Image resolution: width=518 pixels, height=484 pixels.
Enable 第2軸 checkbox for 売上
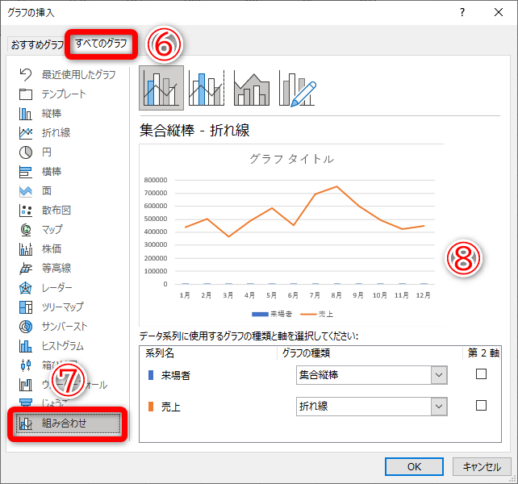[x=481, y=405]
